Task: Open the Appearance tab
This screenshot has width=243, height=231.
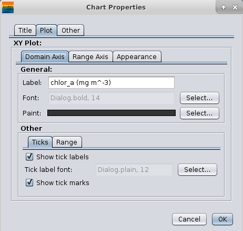Action: 137,57
